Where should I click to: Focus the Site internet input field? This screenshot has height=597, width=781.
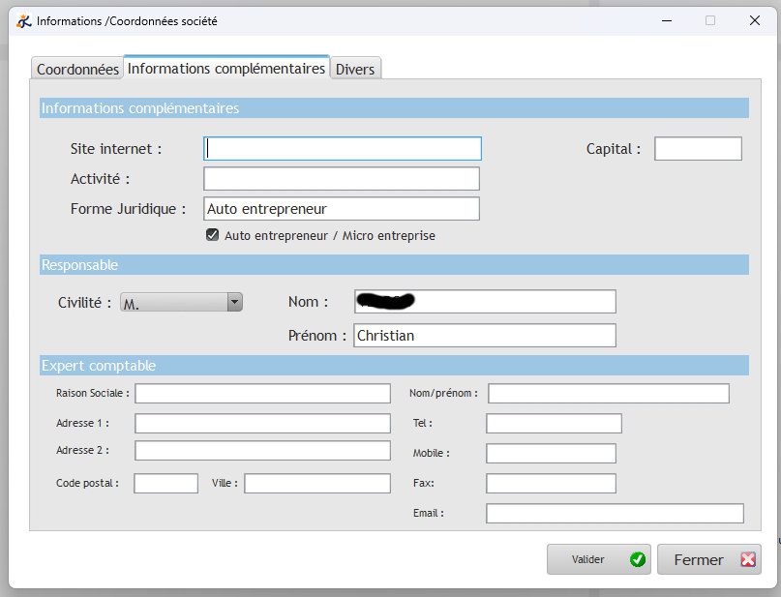(343, 148)
